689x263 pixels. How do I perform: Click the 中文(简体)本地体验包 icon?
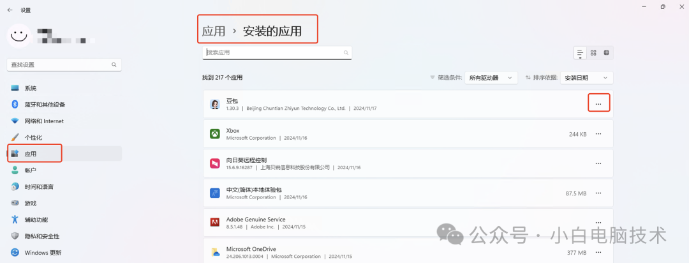(x=215, y=193)
